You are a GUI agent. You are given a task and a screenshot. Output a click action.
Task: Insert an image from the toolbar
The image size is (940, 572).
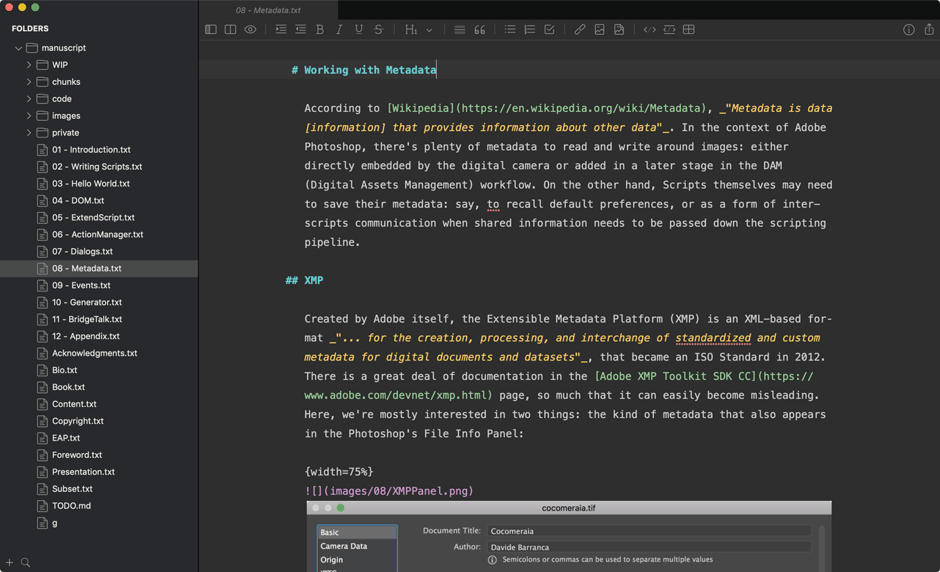[599, 29]
